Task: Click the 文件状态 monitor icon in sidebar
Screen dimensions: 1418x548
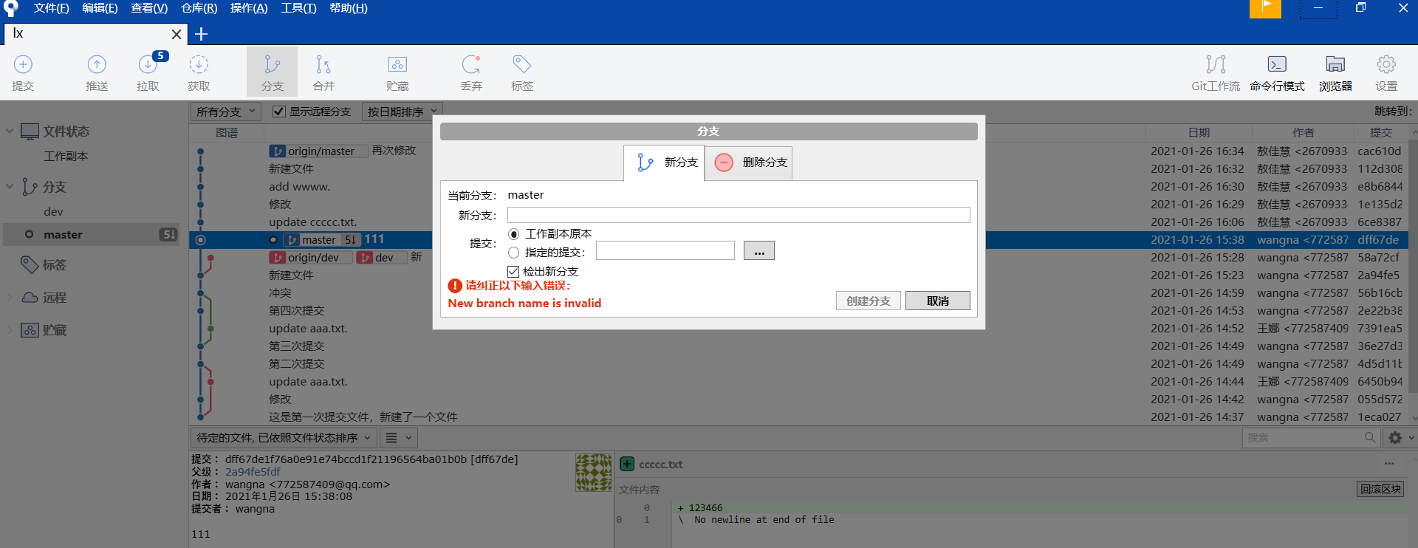Action: [x=30, y=131]
